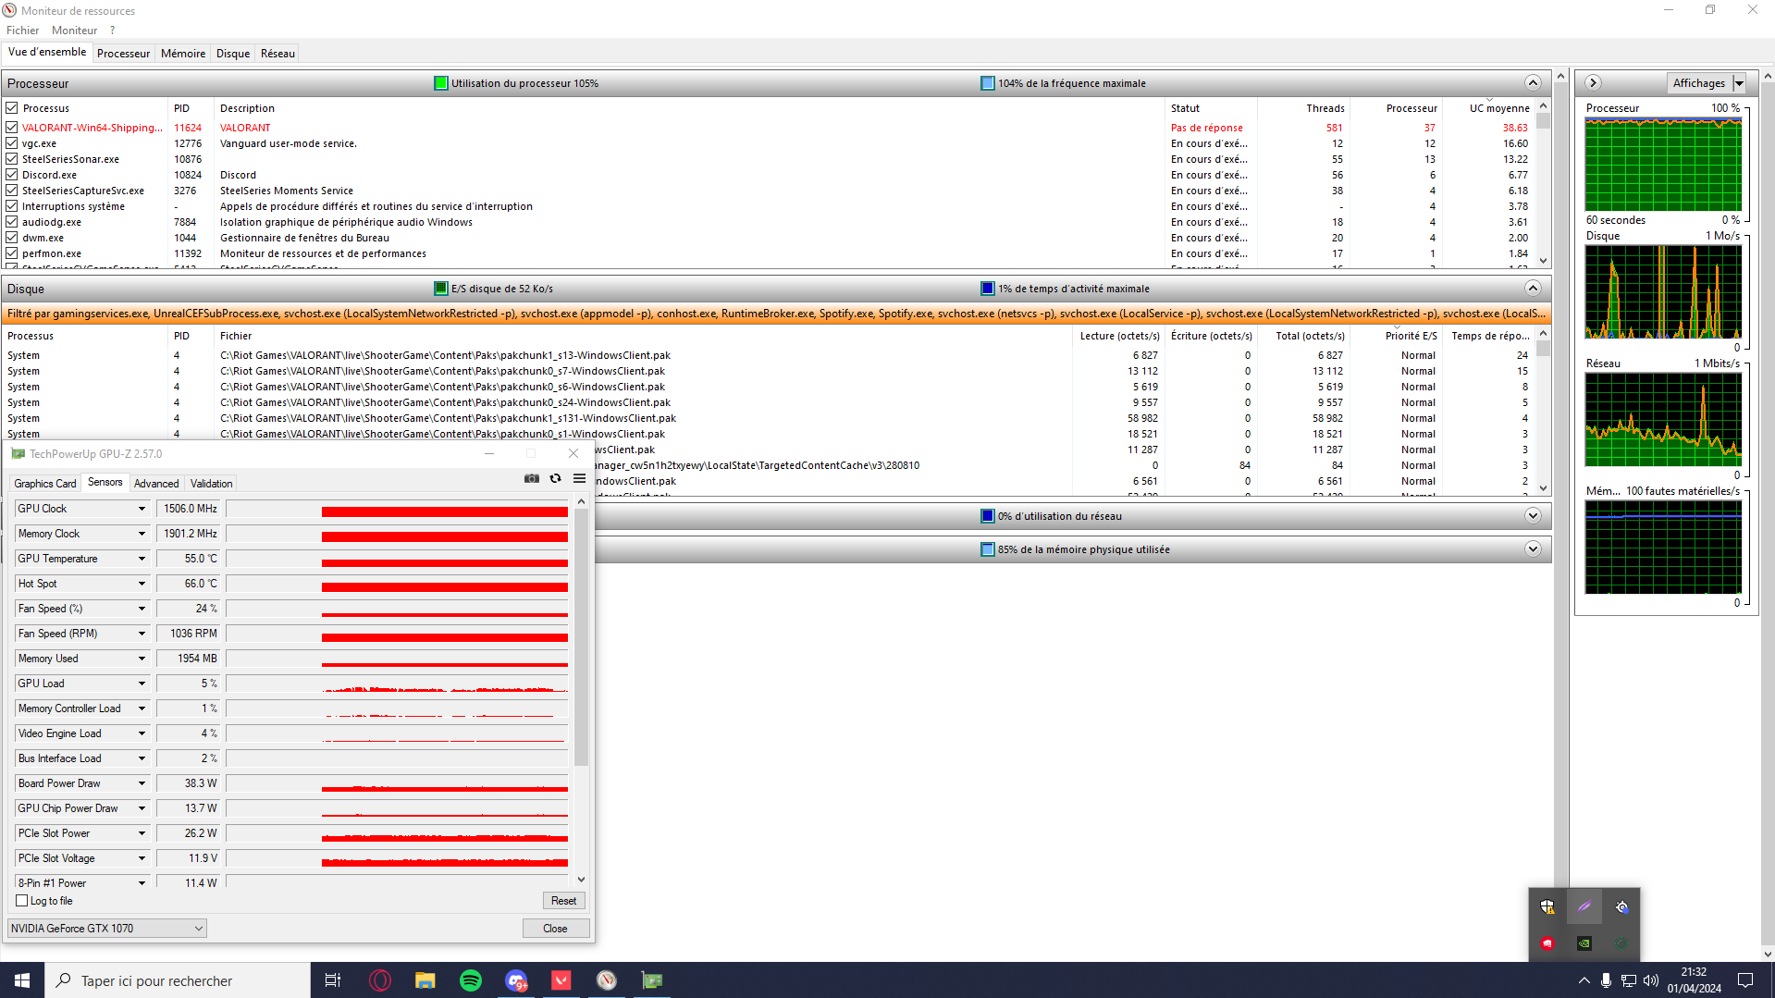The width and height of the screenshot is (1775, 998).
Task: Collapse the Processeur section chevron
Action: 1533,83
